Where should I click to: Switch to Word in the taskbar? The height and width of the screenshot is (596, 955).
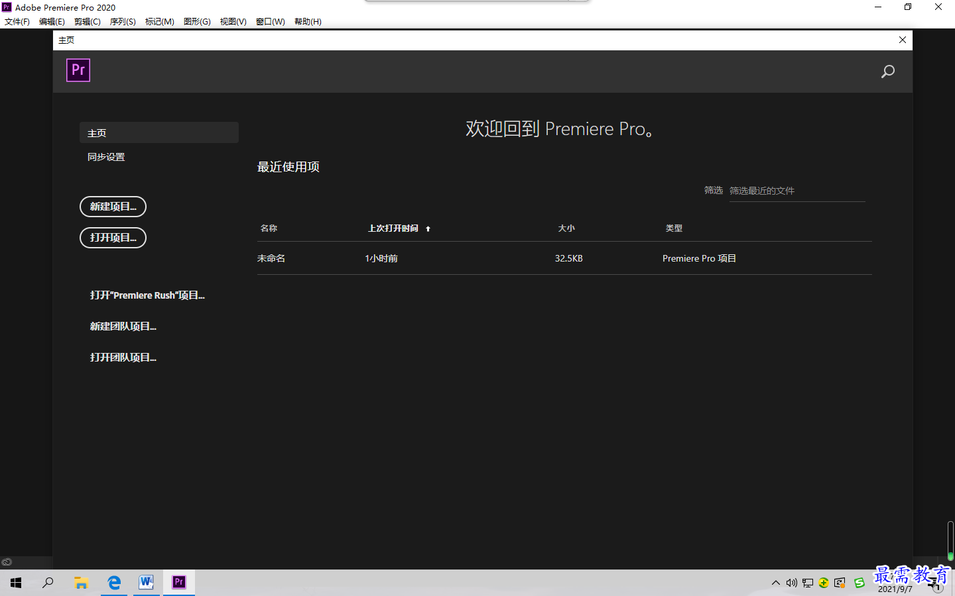click(x=147, y=583)
